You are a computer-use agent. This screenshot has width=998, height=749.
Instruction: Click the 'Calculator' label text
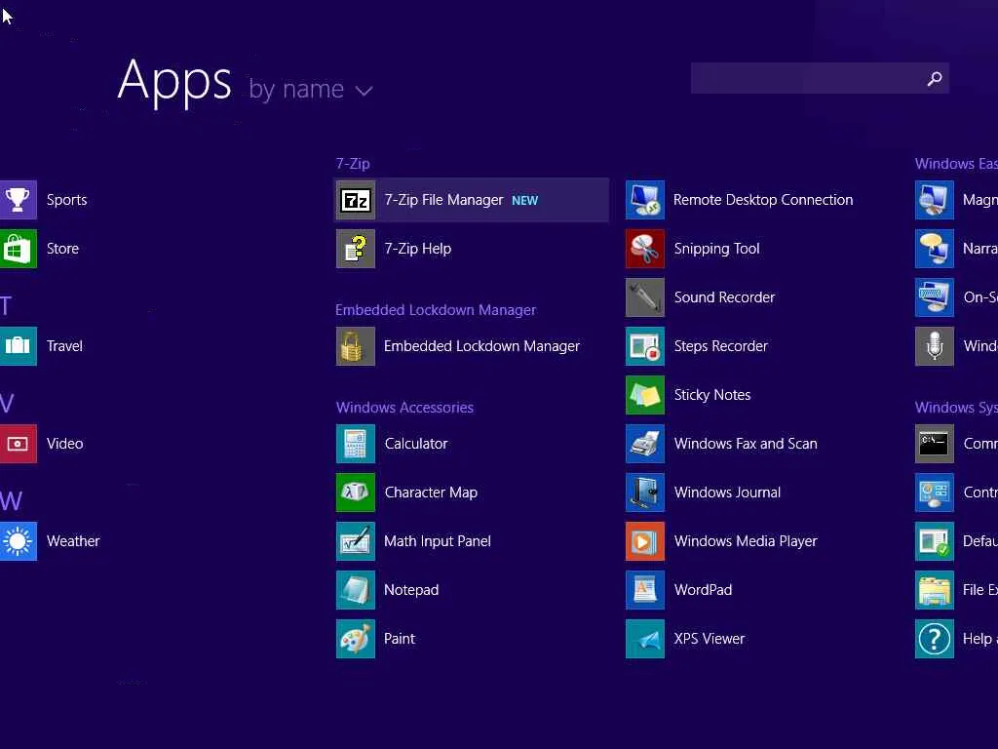tap(415, 444)
